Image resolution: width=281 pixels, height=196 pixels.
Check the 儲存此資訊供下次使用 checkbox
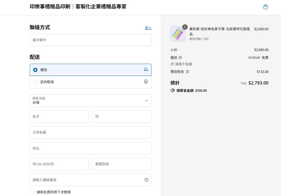tap(32, 192)
